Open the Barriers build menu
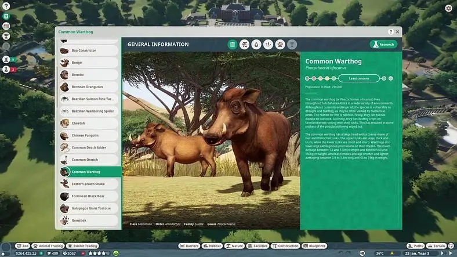This screenshot has height=257, width=457. [x=189, y=246]
